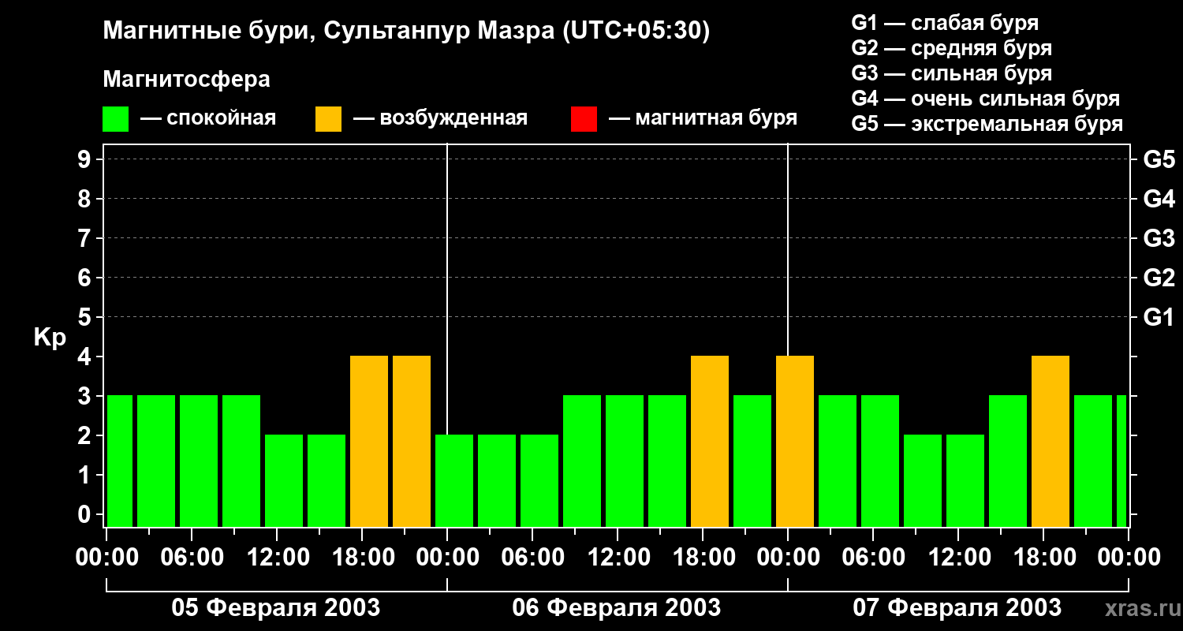Viewport: 1183px width, 631px height.
Task: Click the first orange bar on 05 February
Action: [x=369, y=441]
